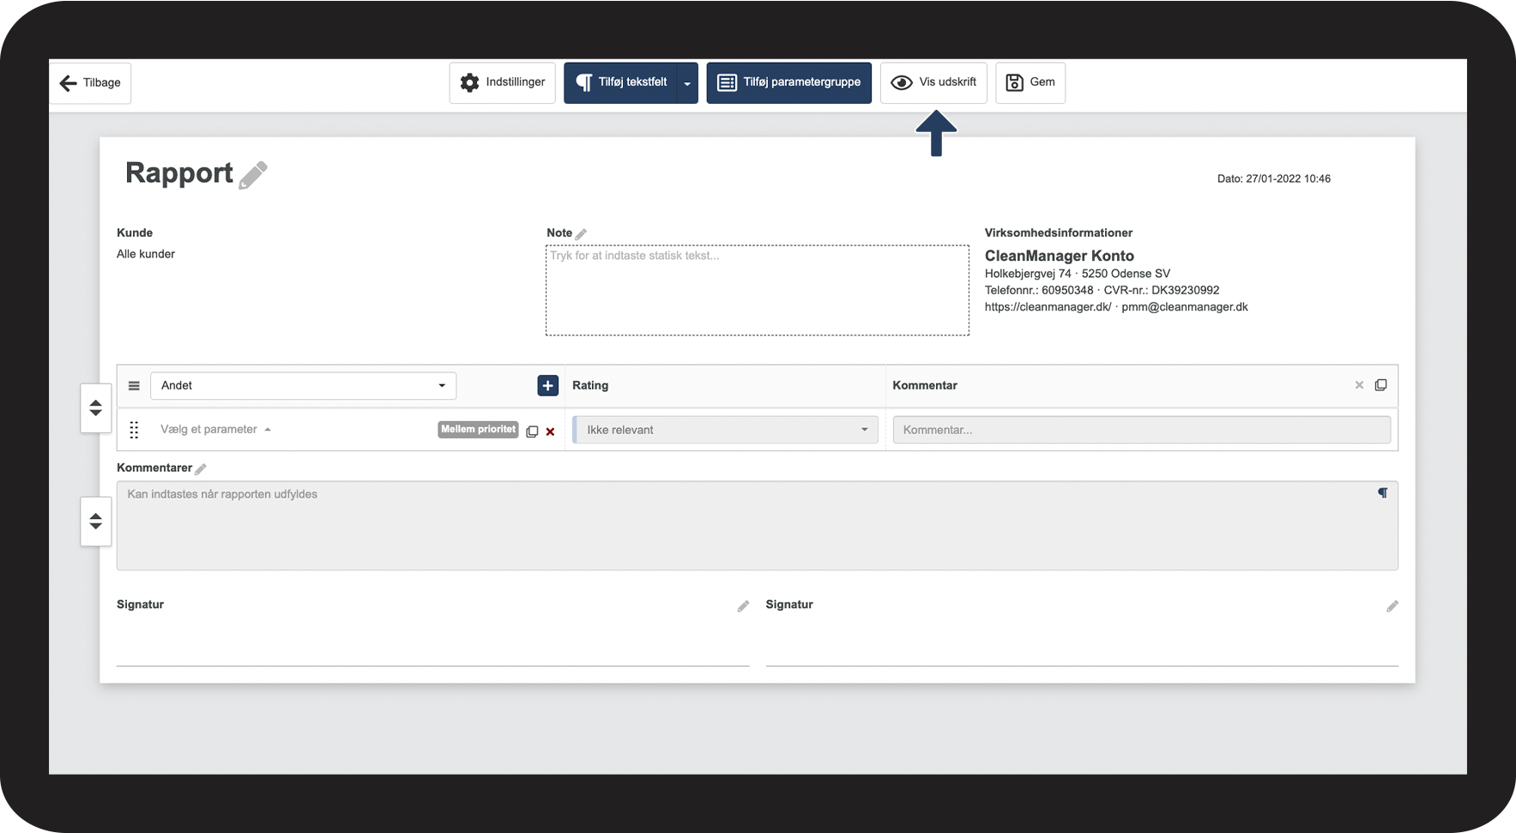
Task: Add a parameter with the blue plus icon
Action: click(x=548, y=386)
